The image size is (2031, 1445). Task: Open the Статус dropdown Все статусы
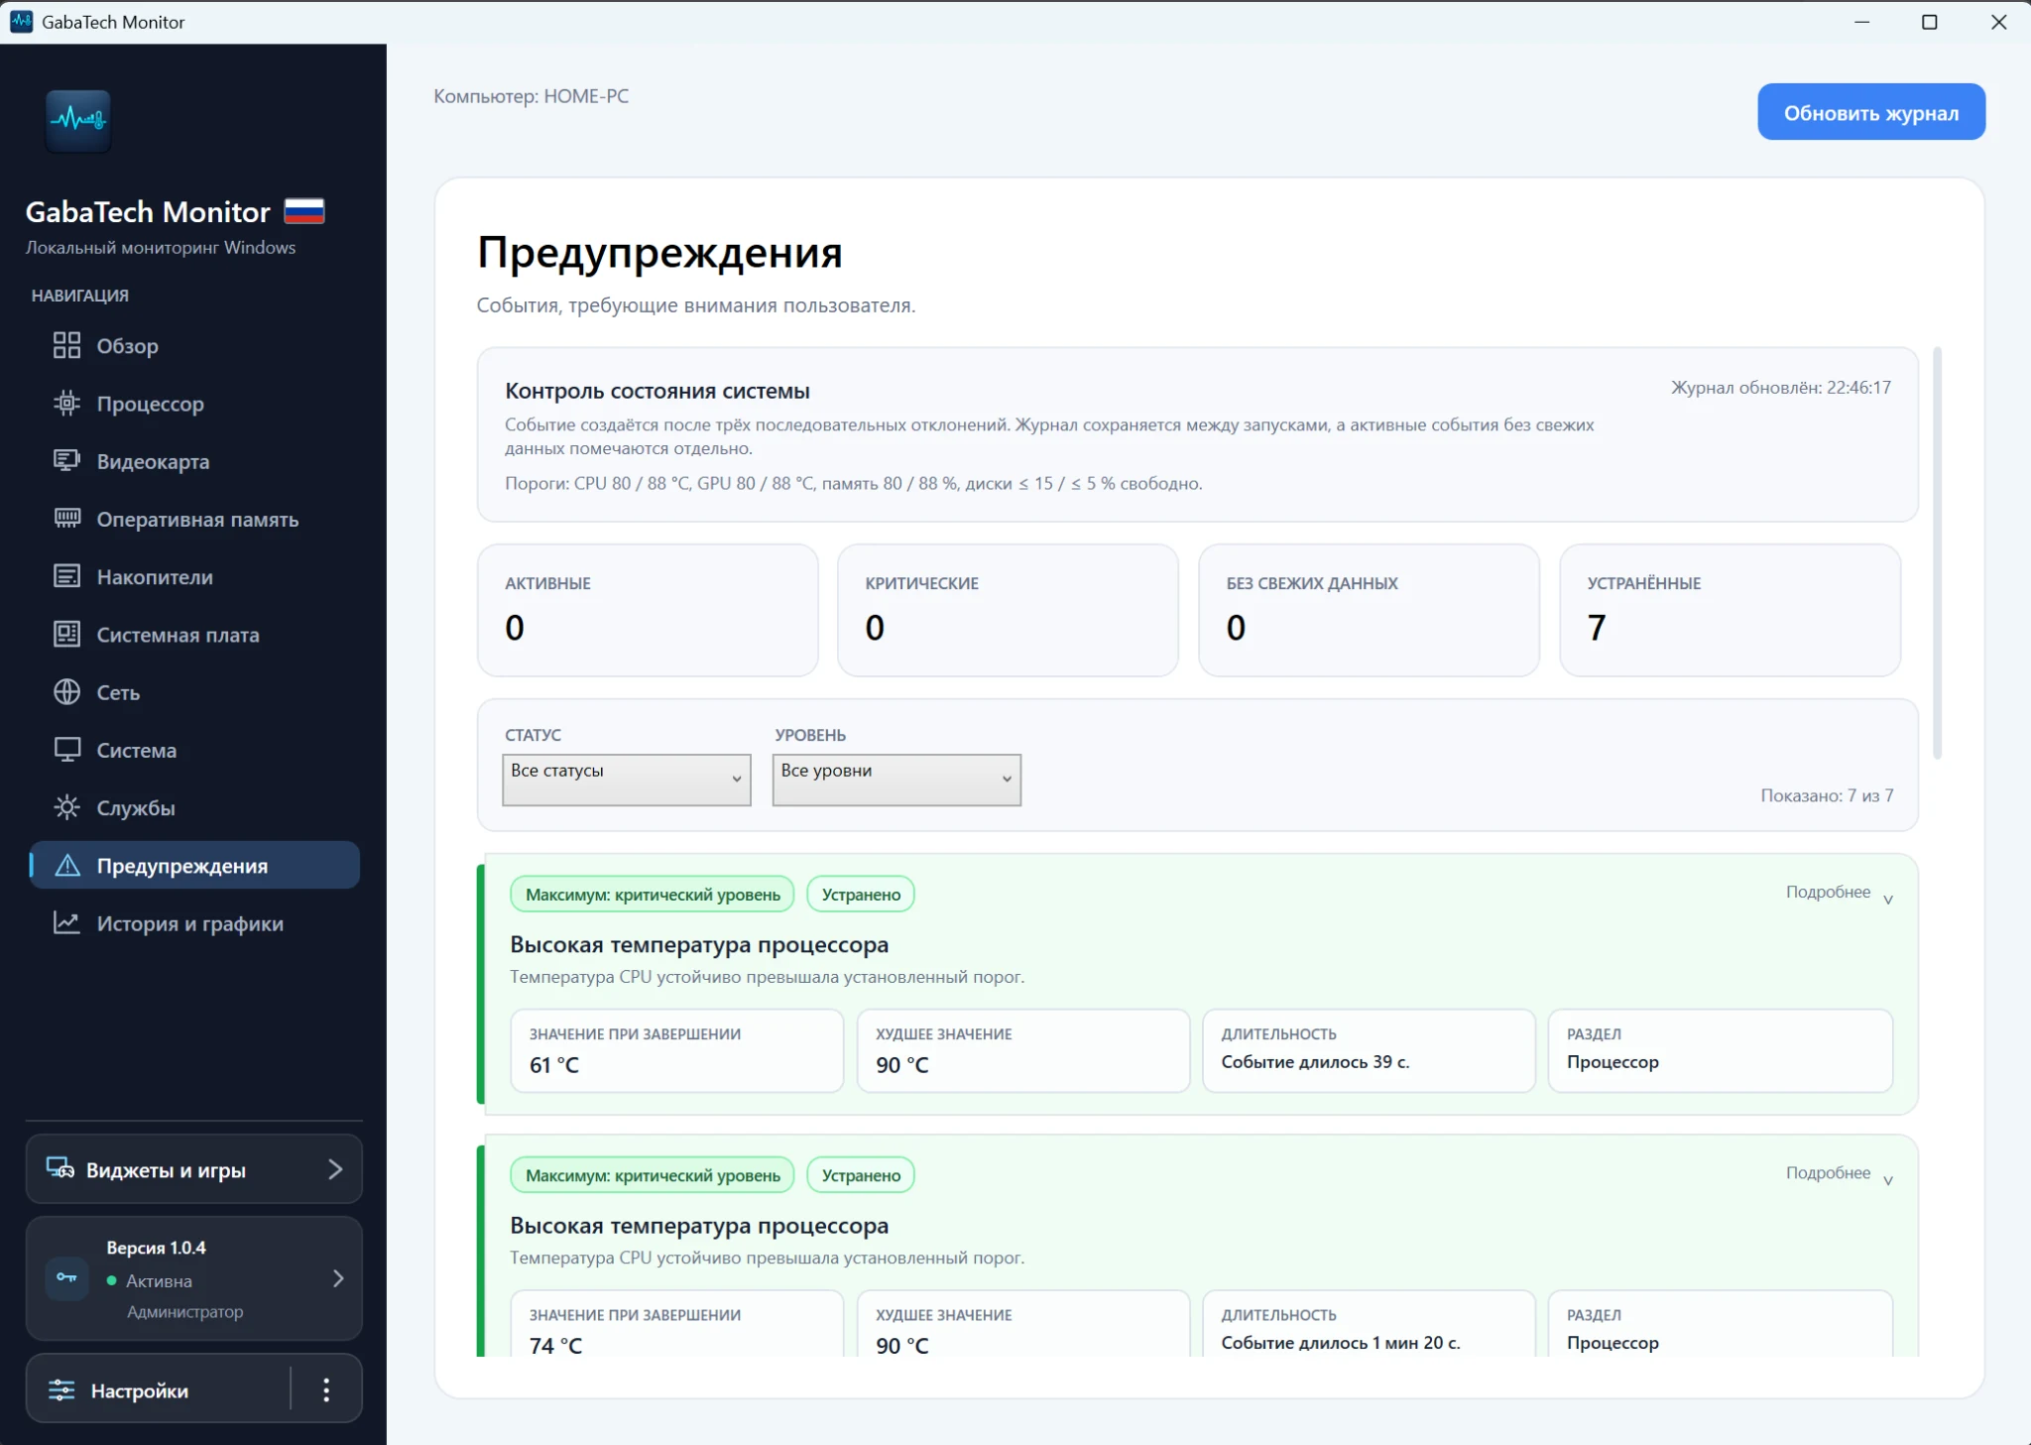click(x=626, y=780)
